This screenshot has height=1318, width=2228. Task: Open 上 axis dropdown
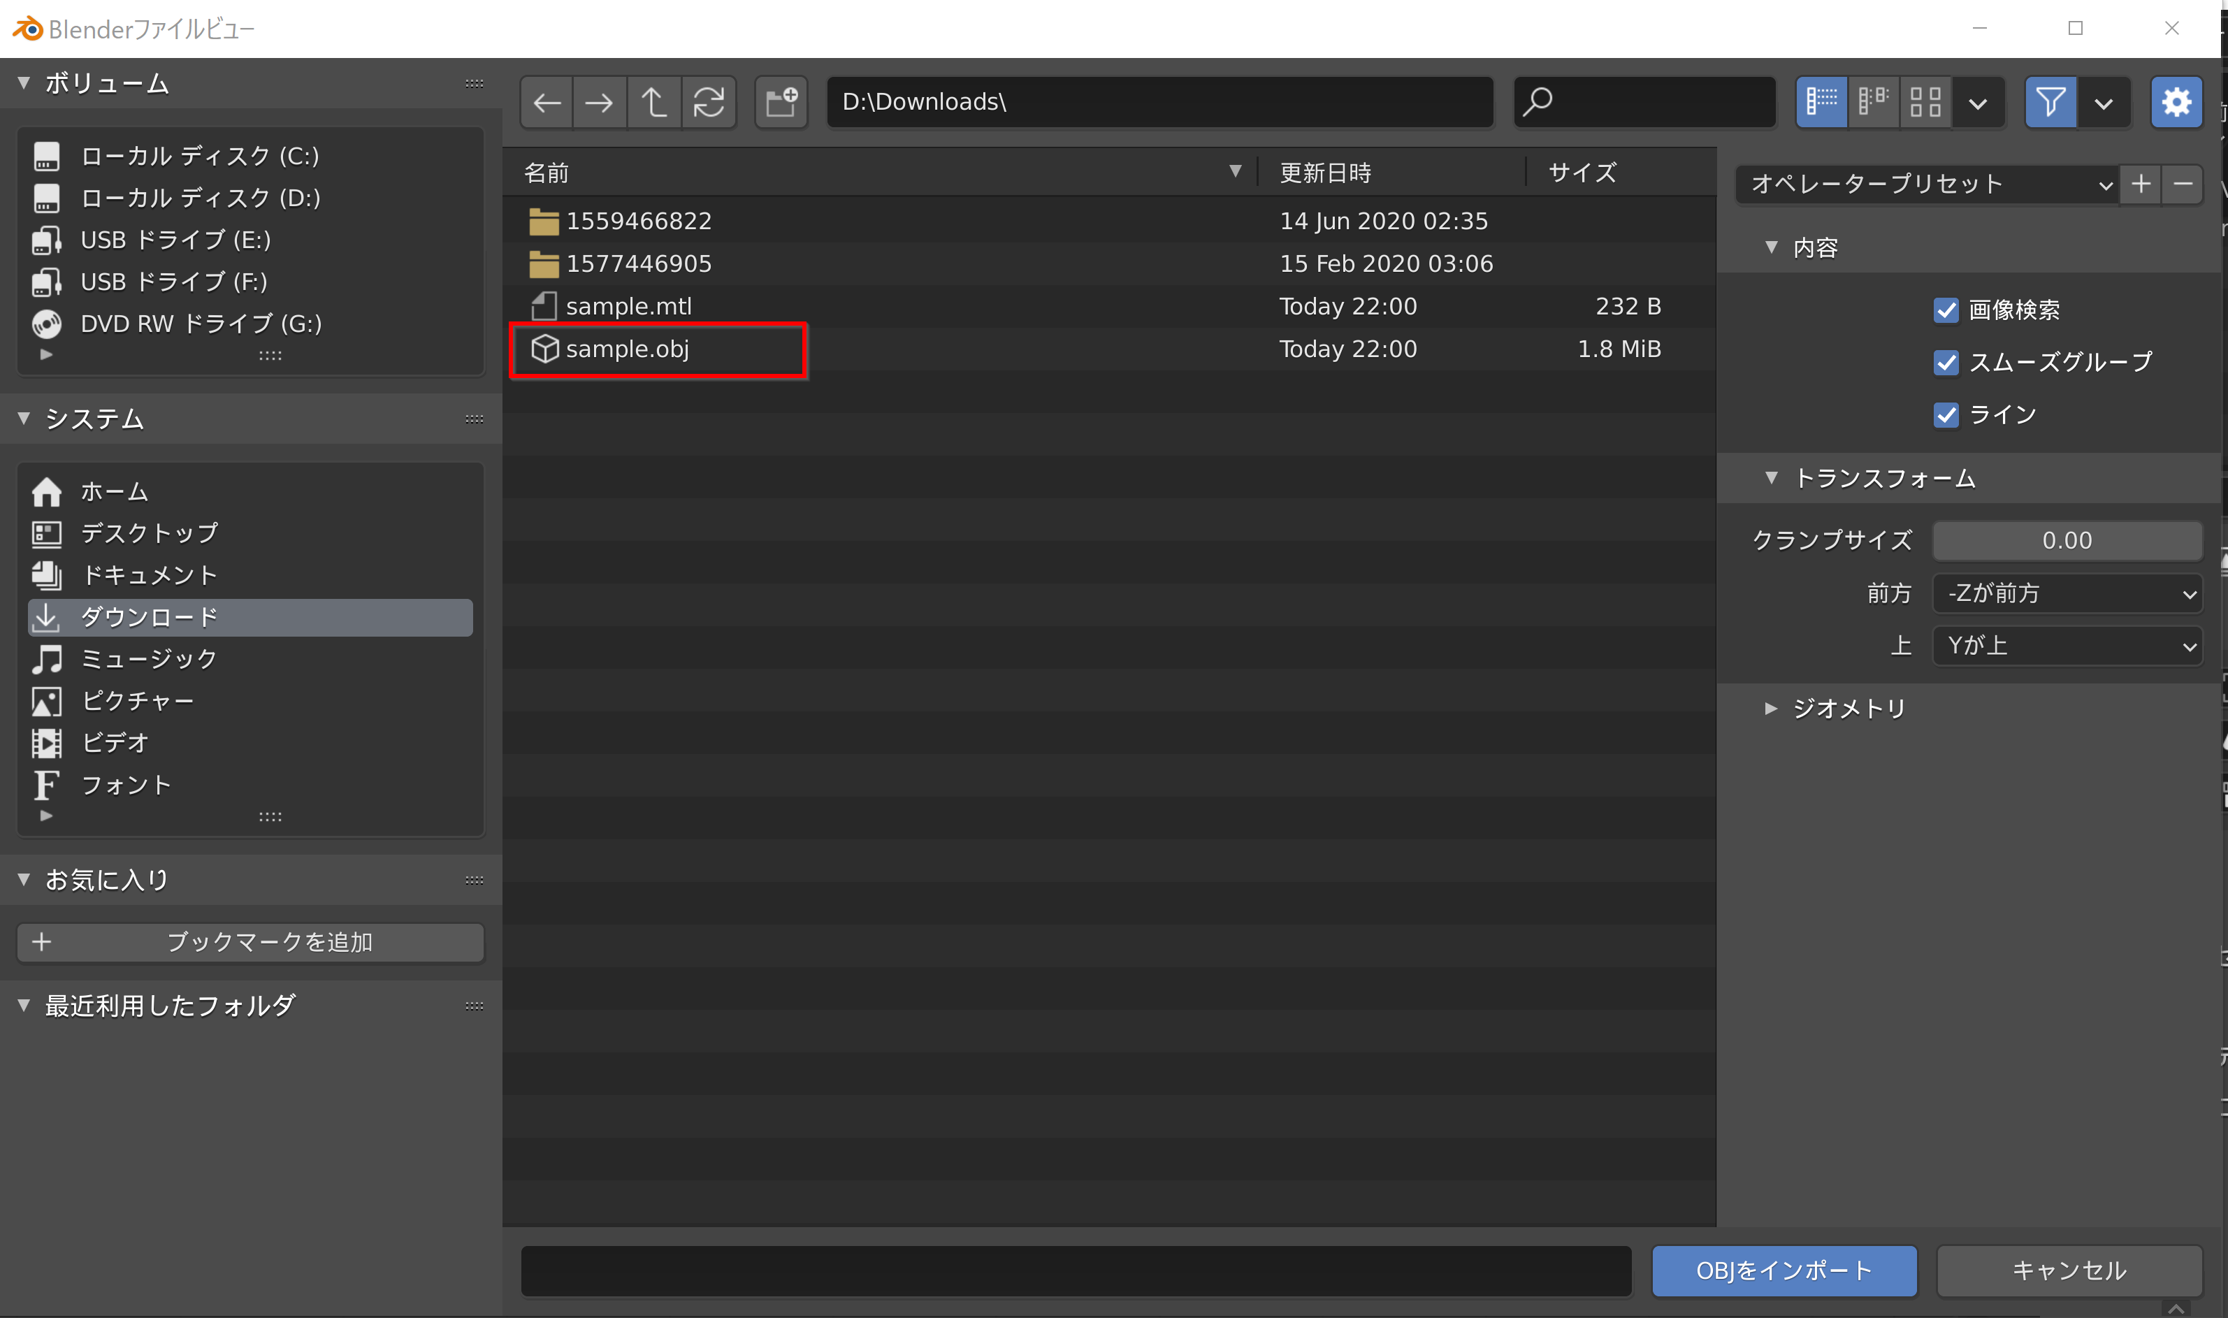click(2067, 646)
